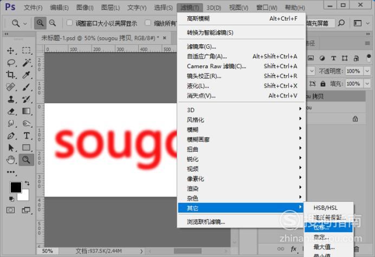Reset default foreground and background colors
Screen dimensions: 375x257
(x=11, y=199)
